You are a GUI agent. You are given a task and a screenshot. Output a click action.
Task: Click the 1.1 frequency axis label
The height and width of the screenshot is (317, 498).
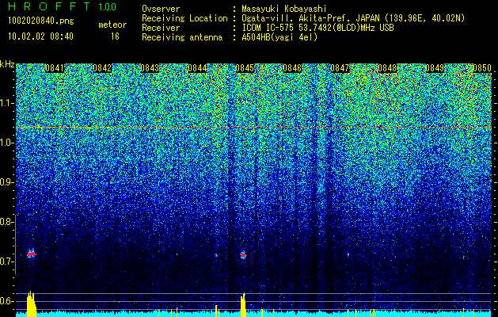(x=7, y=103)
